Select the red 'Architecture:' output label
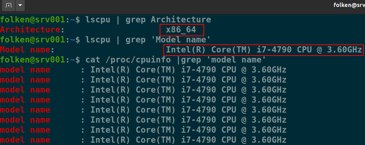The height and width of the screenshot is (145, 365). [x=32, y=30]
